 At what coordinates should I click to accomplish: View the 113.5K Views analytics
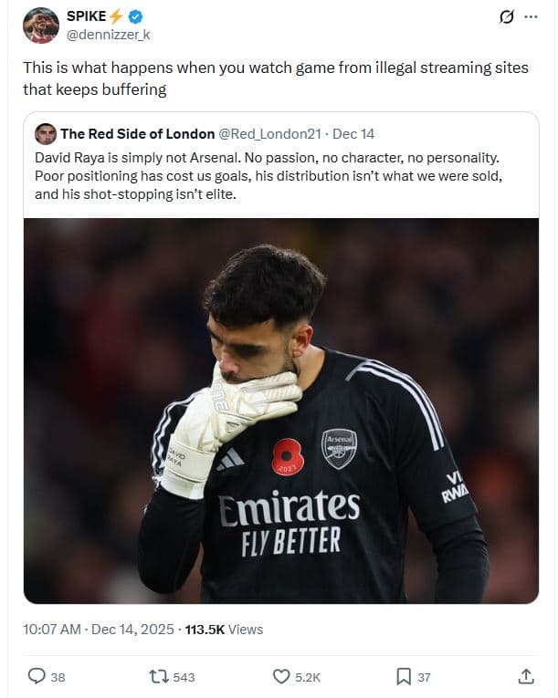pos(224,630)
